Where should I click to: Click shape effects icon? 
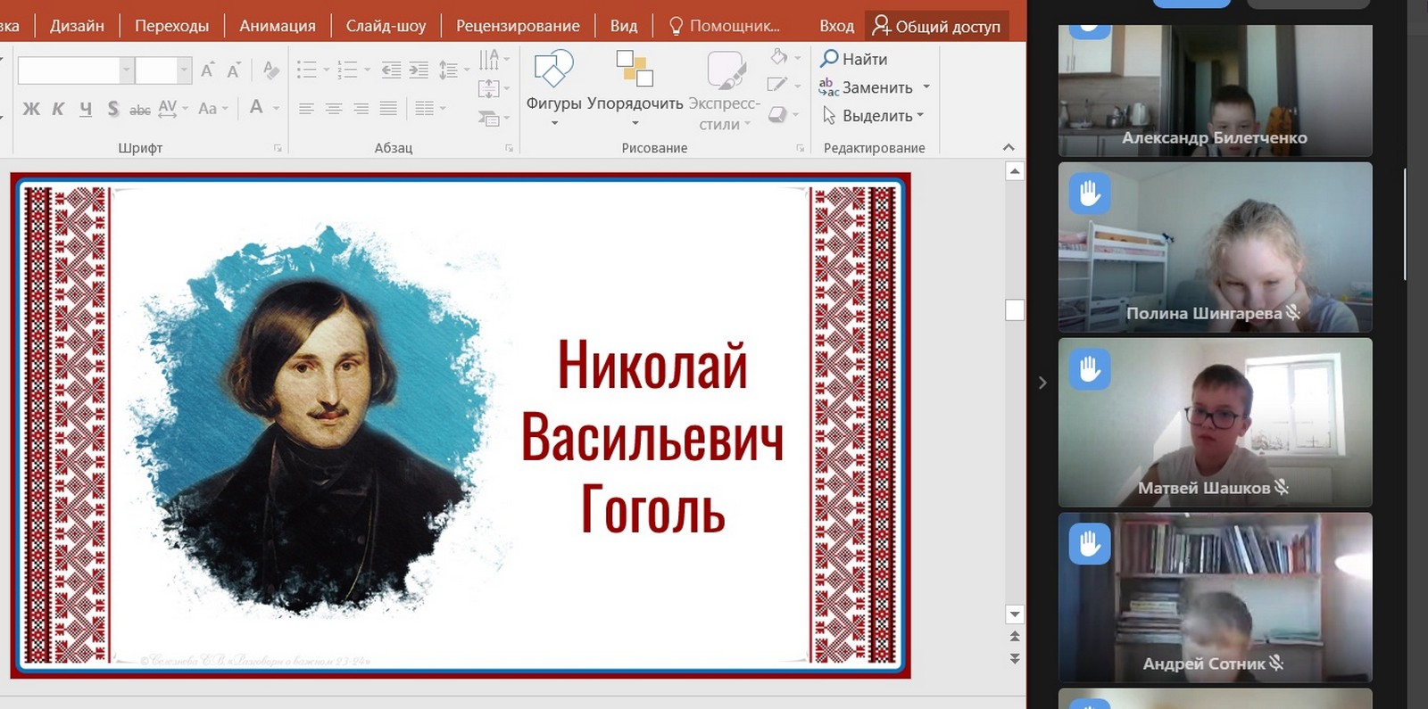pyautogui.click(x=777, y=114)
